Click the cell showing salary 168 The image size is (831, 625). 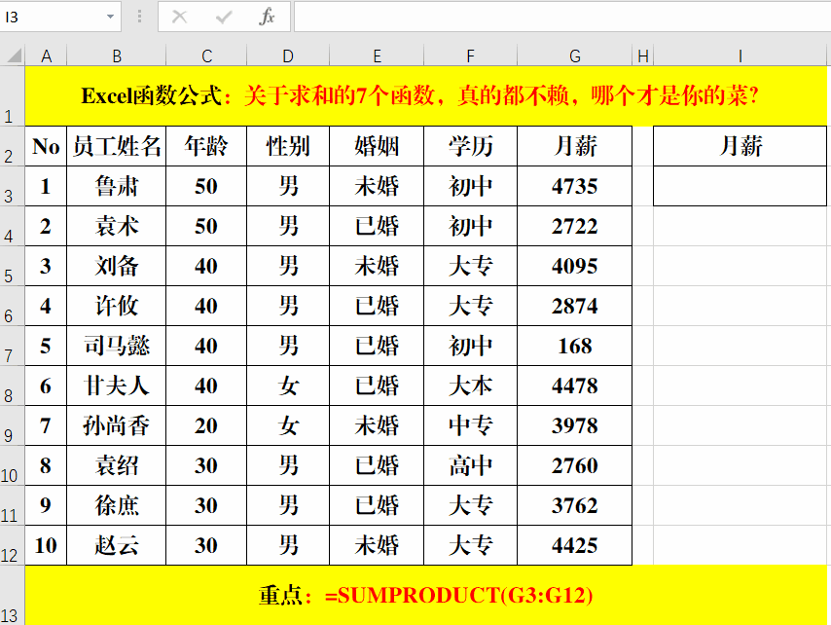click(x=574, y=346)
